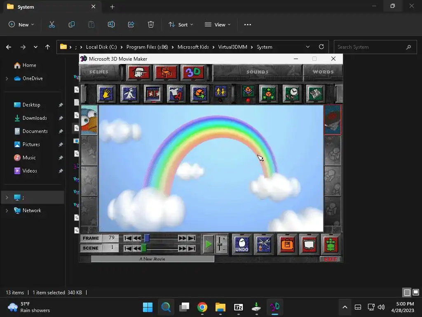Open the Sort dropdown in File Explorer
The image size is (422, 317).
(181, 24)
